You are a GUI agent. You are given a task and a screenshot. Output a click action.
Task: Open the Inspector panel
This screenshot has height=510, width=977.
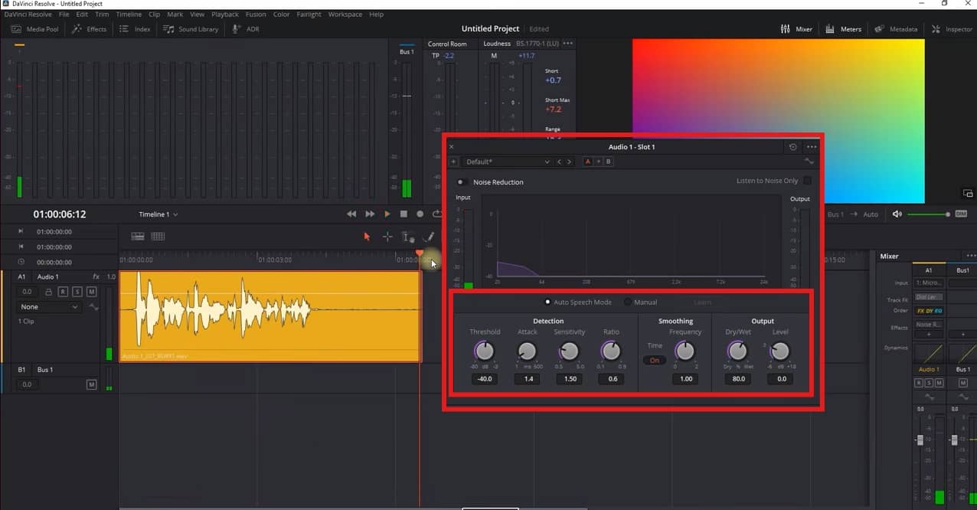coord(952,29)
